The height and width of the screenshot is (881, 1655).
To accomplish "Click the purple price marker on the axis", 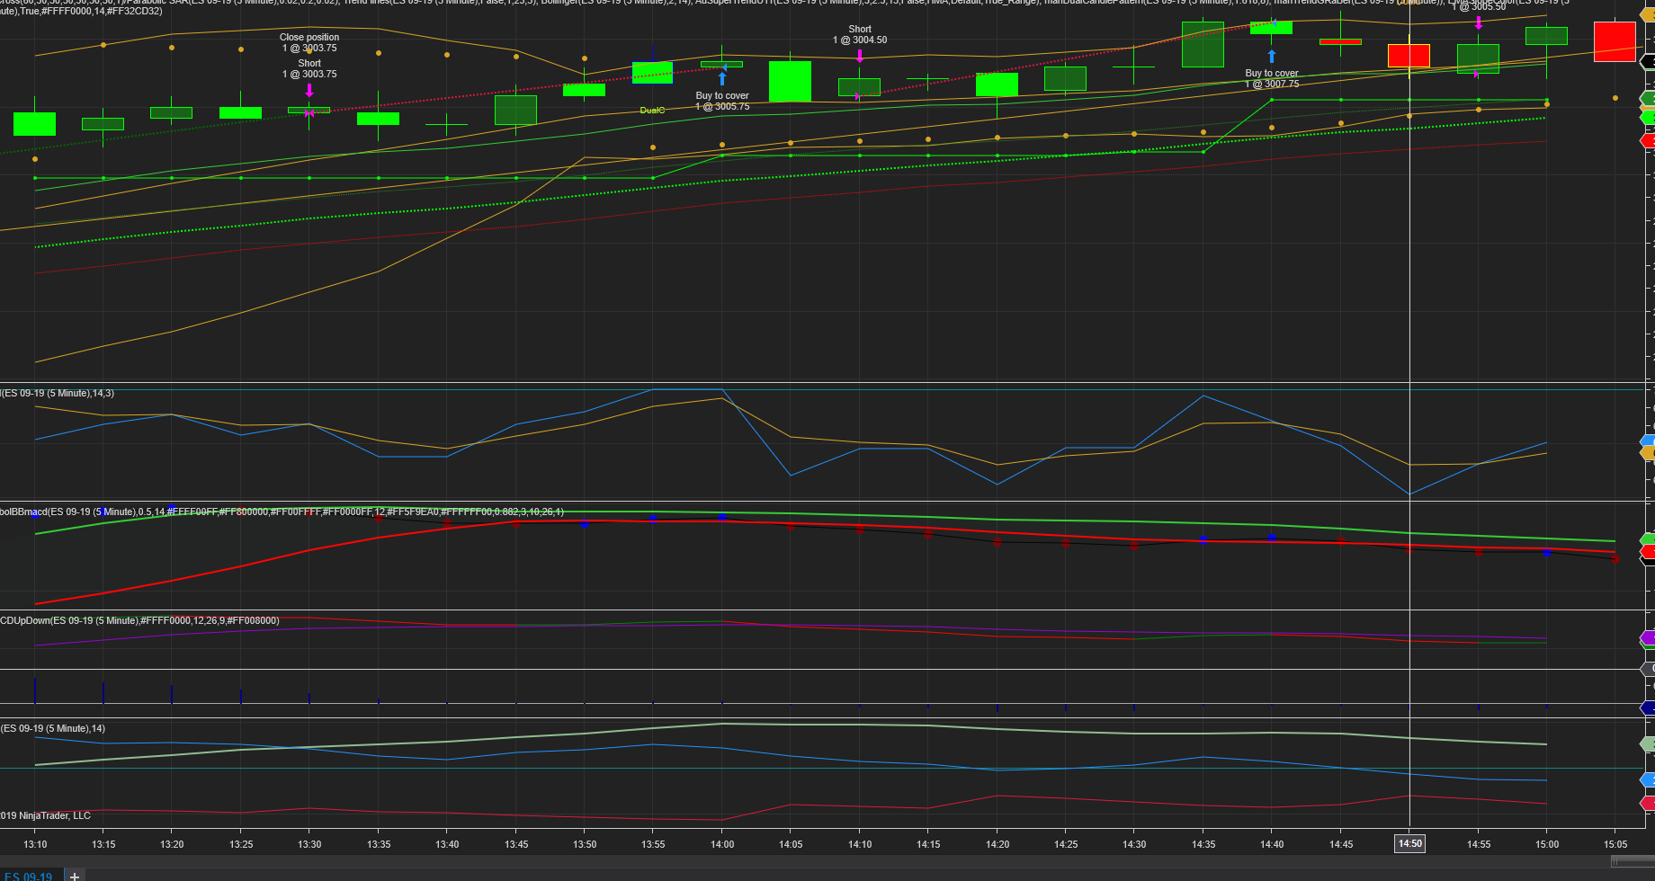I will click(x=1648, y=638).
